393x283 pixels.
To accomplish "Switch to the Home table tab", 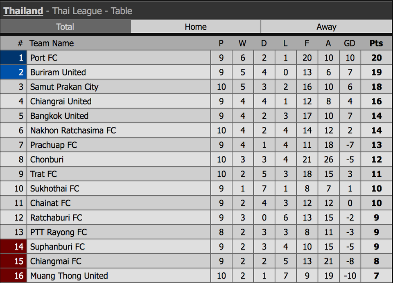I will click(196, 27).
